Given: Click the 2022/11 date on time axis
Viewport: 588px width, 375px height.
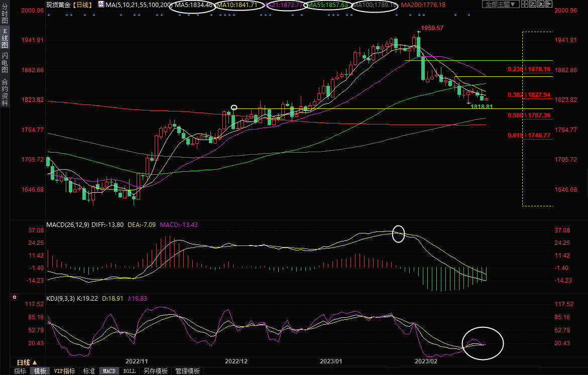Looking at the screenshot, I should pos(137,361).
